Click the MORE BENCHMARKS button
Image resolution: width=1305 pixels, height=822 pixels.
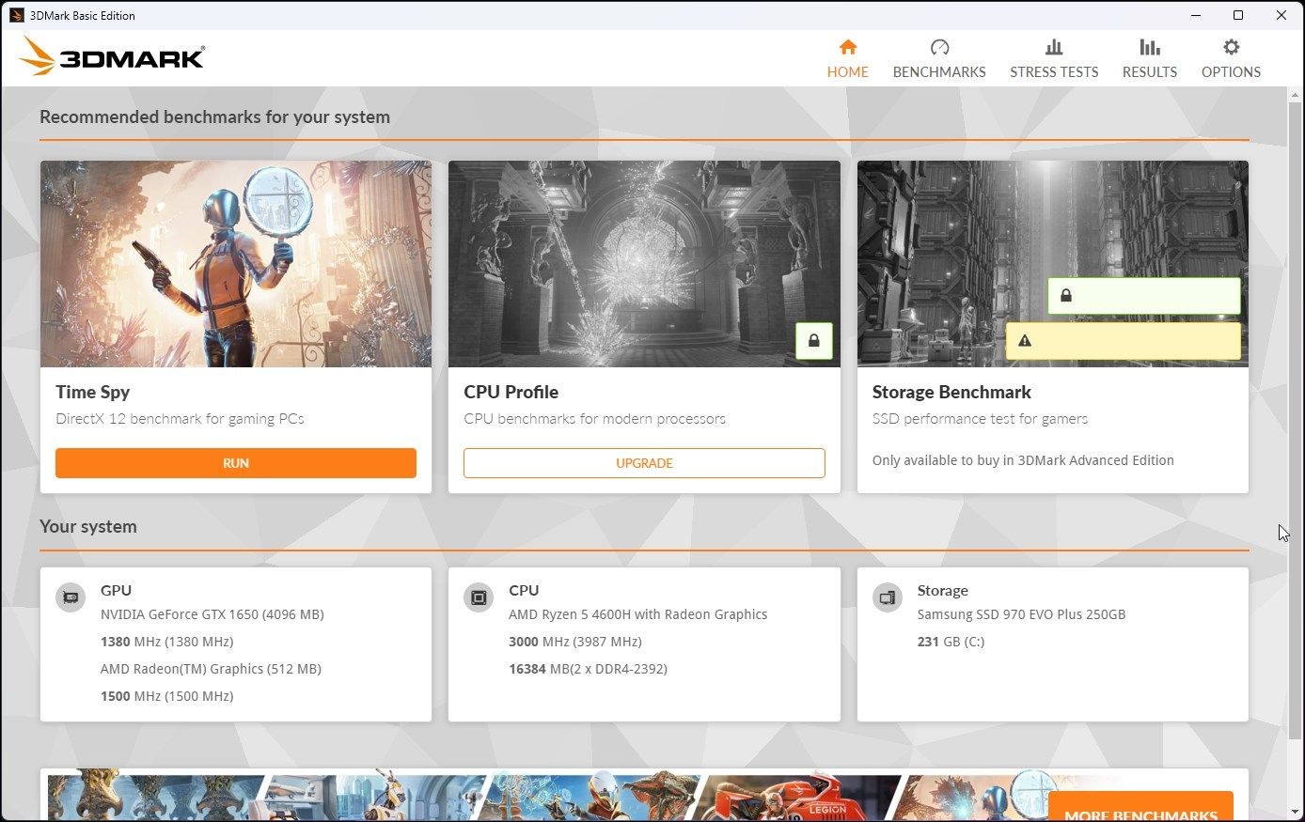point(1140,808)
